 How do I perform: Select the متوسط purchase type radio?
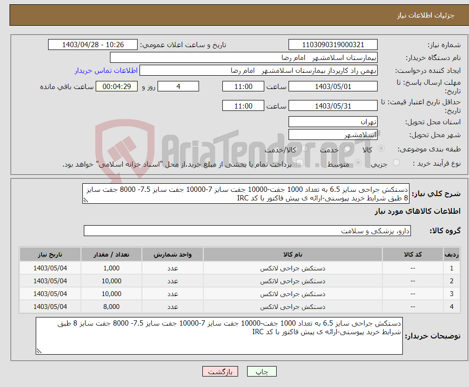coord(358,163)
